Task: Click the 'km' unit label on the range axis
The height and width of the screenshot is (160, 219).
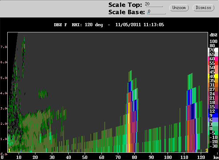Action: (216, 157)
